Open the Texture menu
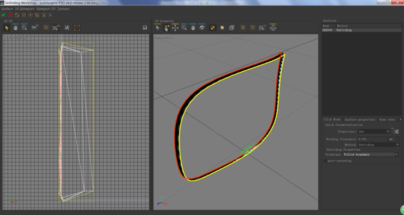The image size is (404, 215). click(x=63, y=9)
